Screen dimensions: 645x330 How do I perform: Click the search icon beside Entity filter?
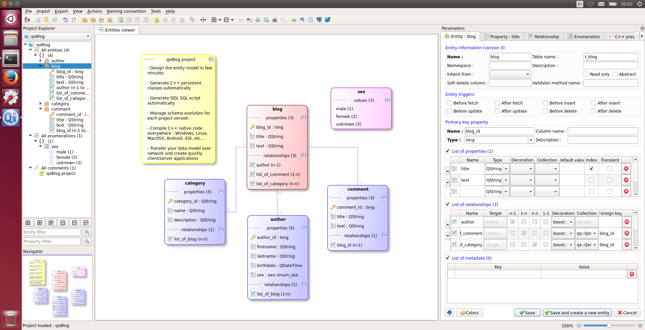[x=87, y=232]
